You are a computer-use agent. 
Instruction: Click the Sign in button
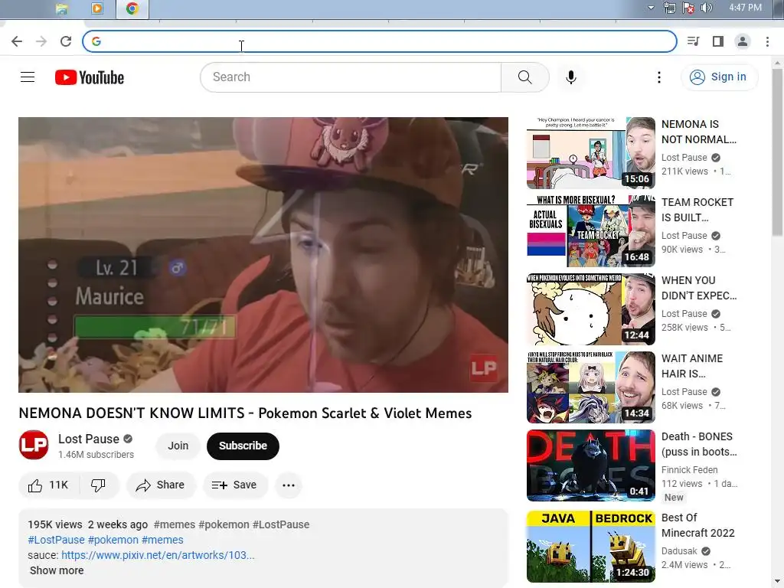click(719, 77)
